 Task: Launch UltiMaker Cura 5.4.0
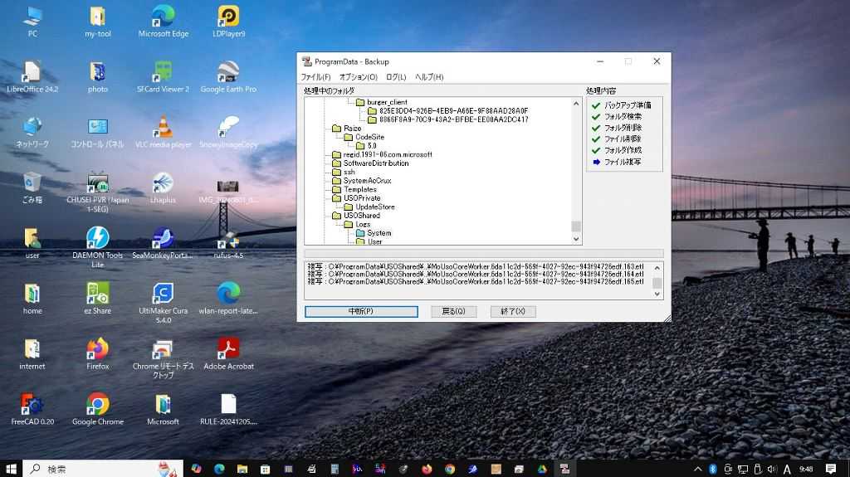click(163, 294)
